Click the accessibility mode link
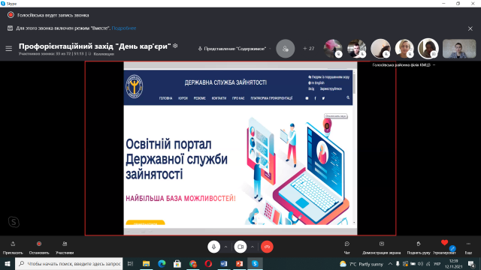This screenshot has height=270, width=481. click(x=329, y=77)
